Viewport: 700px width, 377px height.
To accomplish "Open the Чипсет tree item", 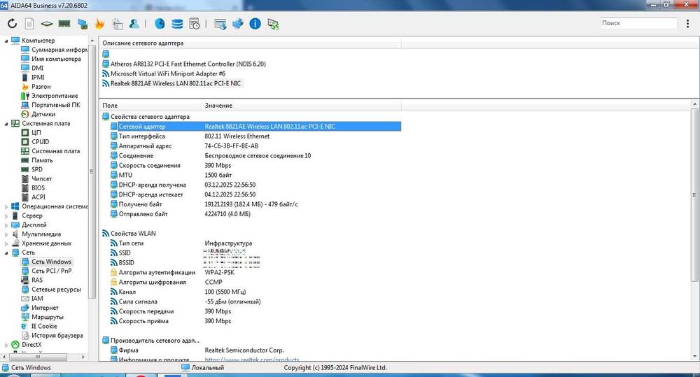I will (41, 179).
